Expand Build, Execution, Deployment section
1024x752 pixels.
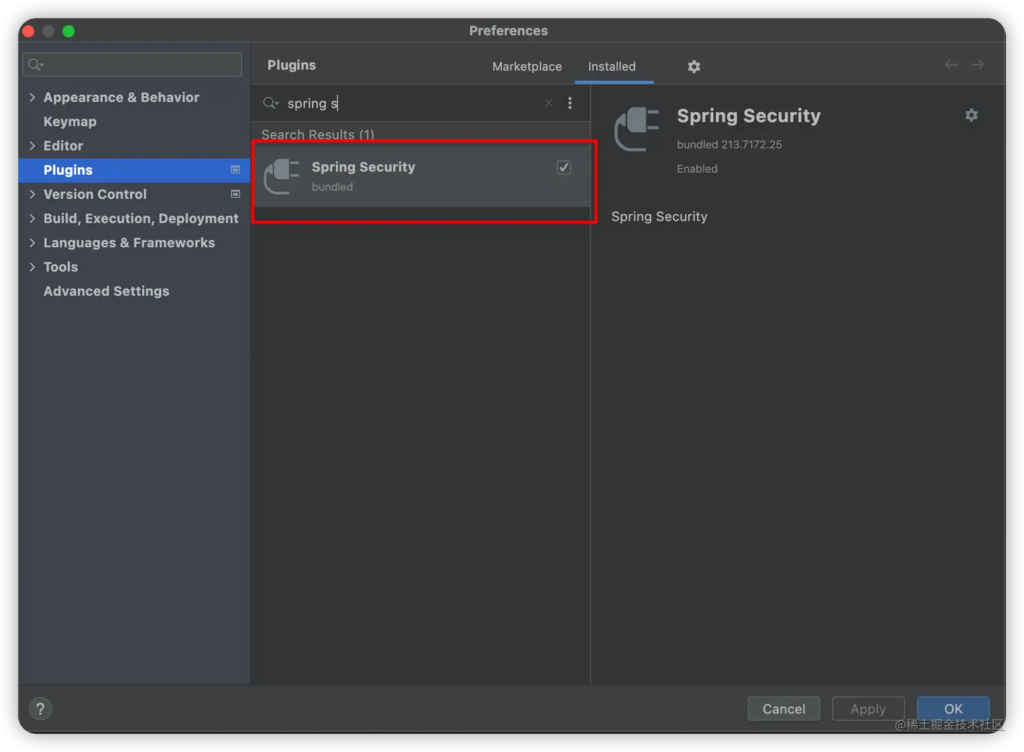33,218
